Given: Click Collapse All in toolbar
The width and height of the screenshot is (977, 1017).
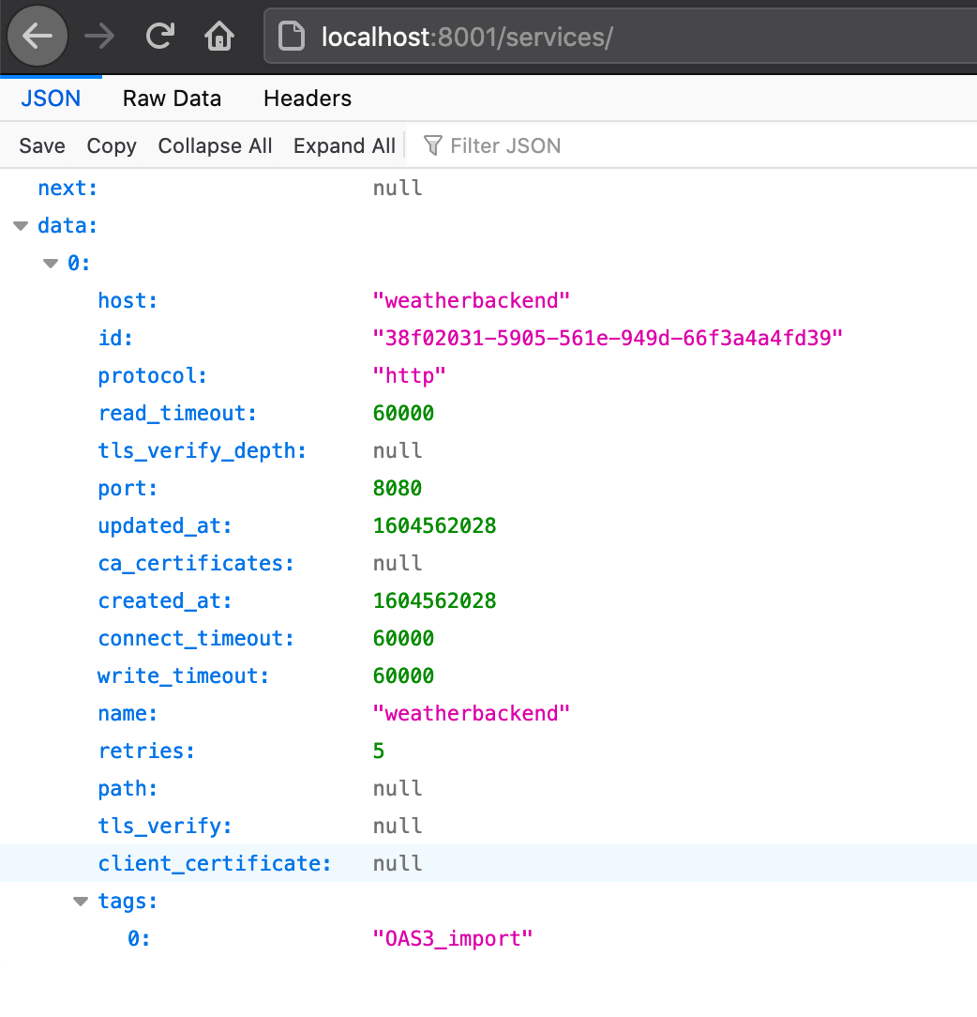Looking at the screenshot, I should pyautogui.click(x=215, y=145).
